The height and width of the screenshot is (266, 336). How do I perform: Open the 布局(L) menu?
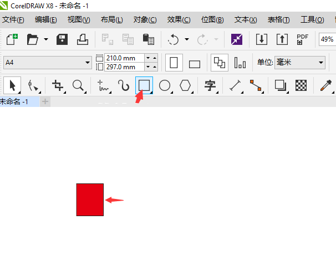[x=112, y=20]
